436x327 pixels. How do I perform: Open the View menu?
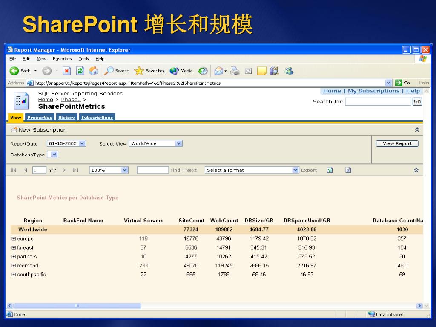pos(42,59)
